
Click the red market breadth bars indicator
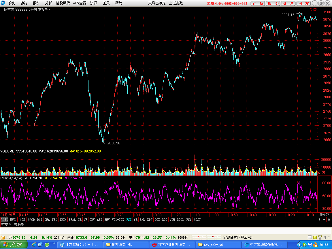214,237
